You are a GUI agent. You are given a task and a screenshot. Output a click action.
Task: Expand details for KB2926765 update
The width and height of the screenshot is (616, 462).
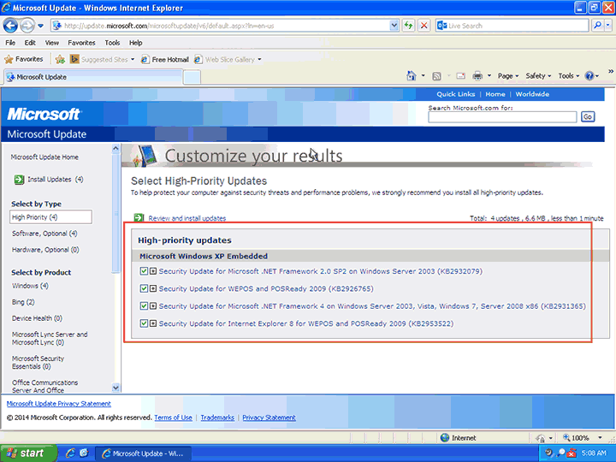153,289
